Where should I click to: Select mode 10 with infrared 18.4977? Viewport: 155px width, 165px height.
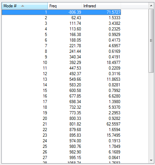point(61,63)
